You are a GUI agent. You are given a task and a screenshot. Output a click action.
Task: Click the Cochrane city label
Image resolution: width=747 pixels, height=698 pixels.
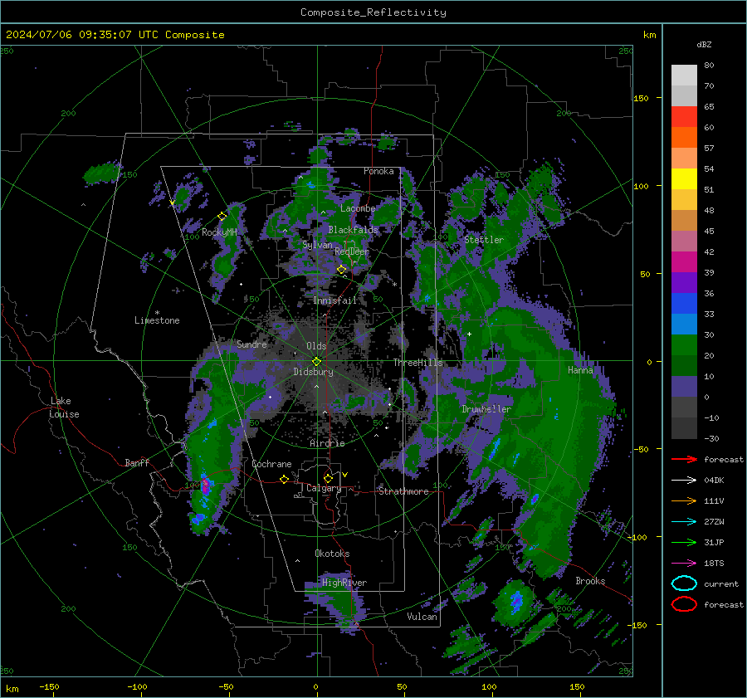(271, 464)
